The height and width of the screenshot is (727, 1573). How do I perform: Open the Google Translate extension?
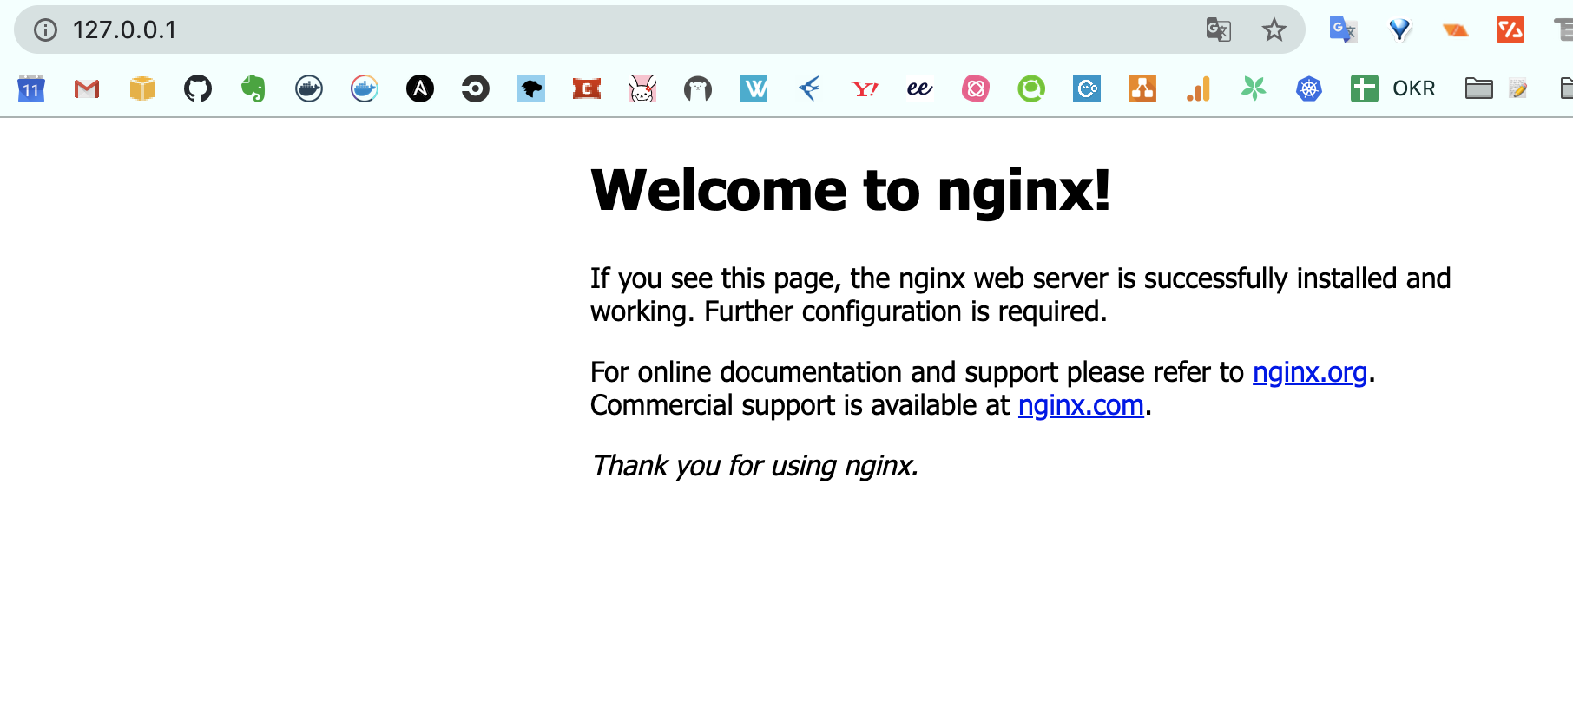[x=1343, y=30]
